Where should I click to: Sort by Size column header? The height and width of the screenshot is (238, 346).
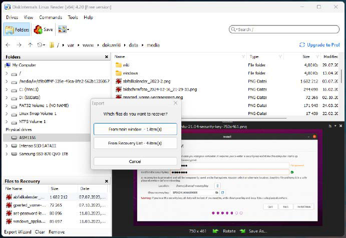pos(306,56)
